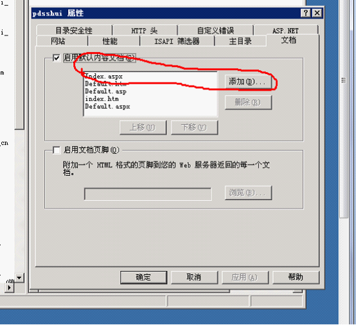Close the pdsshui properties dialog
This screenshot has width=356, height=325.
coord(317,13)
